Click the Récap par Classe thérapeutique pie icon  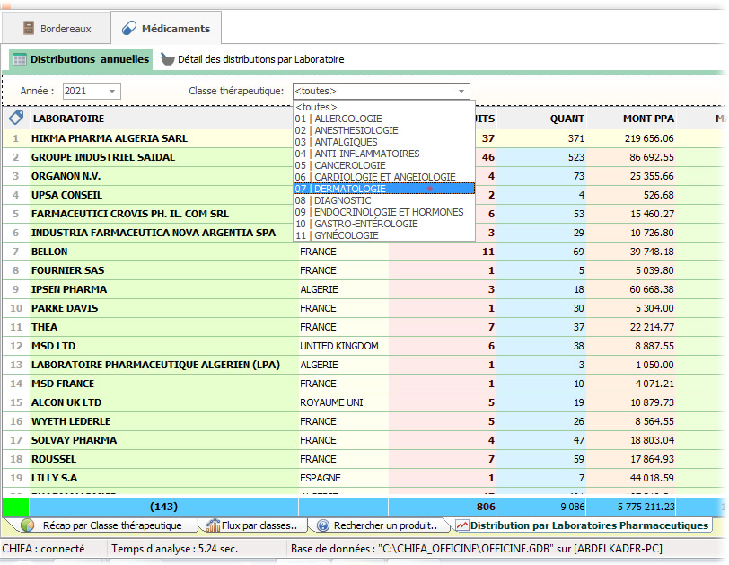pos(28,525)
